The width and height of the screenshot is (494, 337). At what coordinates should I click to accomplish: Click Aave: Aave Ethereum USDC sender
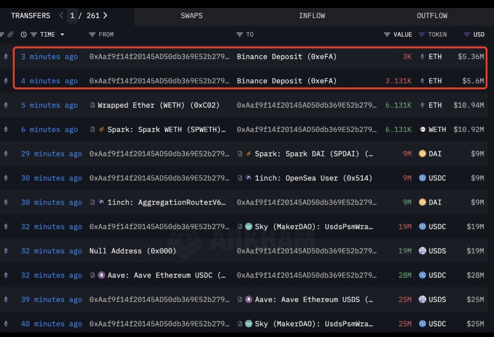[166, 275]
